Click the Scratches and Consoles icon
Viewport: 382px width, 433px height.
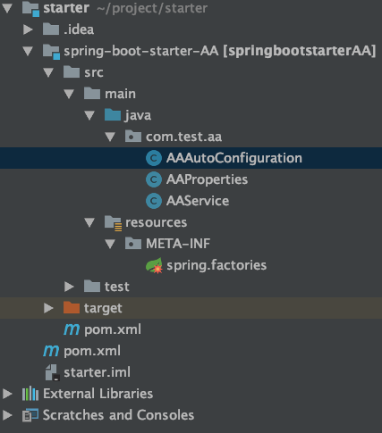[x=30, y=415]
